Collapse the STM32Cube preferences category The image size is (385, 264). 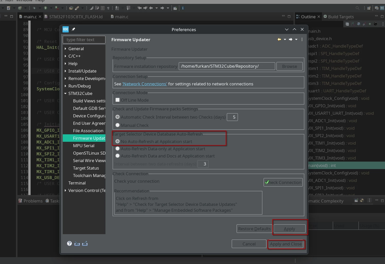point(65,93)
